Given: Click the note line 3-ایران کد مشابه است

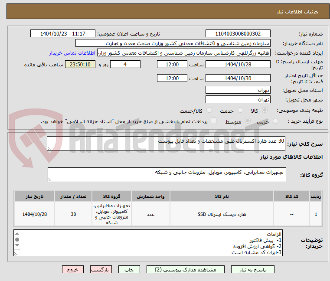Looking at the screenshot, I should [256, 252].
